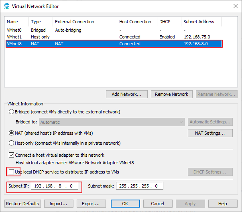The image size is (242, 212).
Task: Select the Bridged radio button
Action: pyautogui.click(x=11, y=112)
